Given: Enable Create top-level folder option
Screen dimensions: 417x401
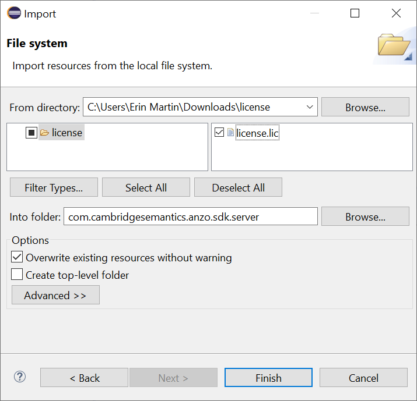Looking at the screenshot, I should click(x=17, y=274).
